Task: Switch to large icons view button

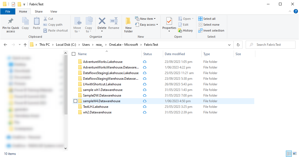Action: click(295, 154)
